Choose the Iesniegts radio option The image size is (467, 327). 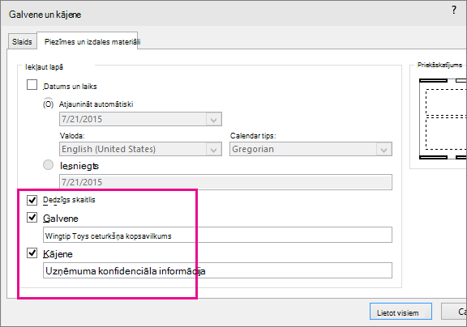coord(49,164)
